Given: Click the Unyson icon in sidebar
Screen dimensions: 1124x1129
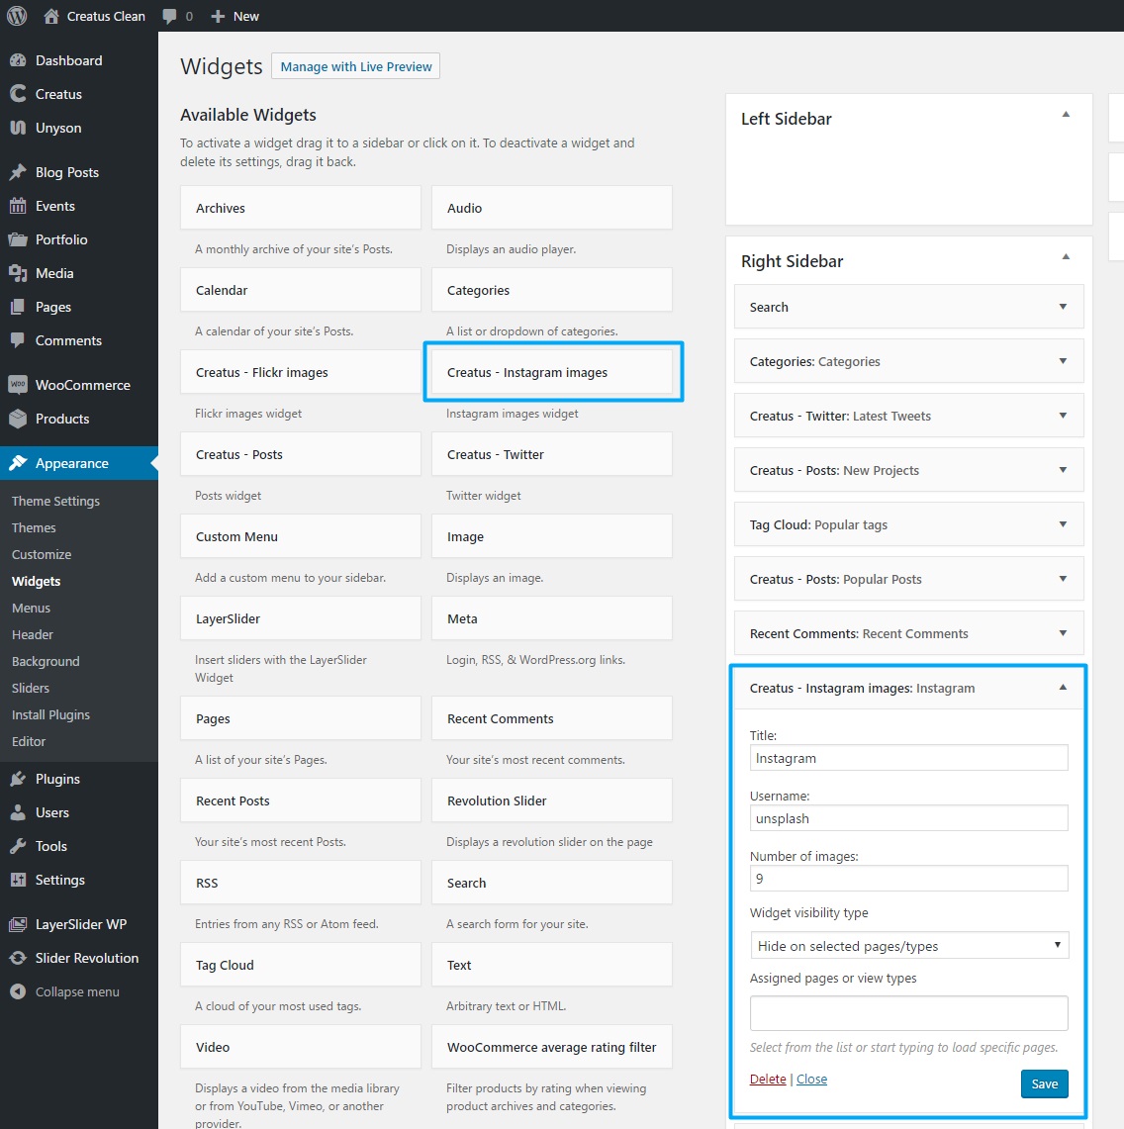Looking at the screenshot, I should click(18, 128).
